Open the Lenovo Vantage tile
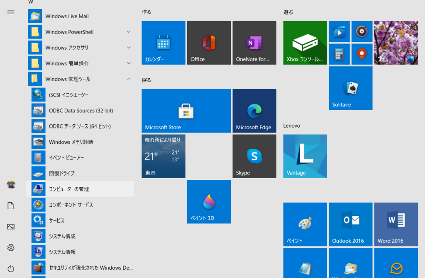 [x=305, y=156]
